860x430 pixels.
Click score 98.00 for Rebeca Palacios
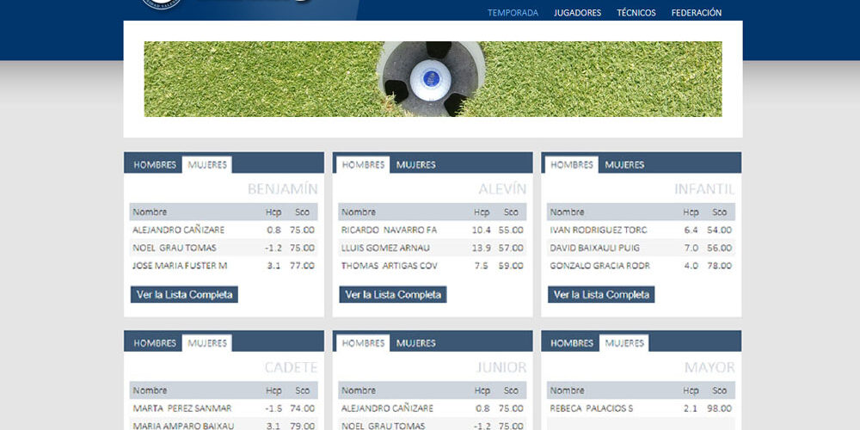pyautogui.click(x=719, y=408)
